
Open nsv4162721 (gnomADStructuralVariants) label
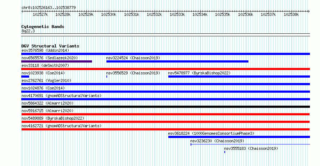pyautogui.click(x=61, y=126)
